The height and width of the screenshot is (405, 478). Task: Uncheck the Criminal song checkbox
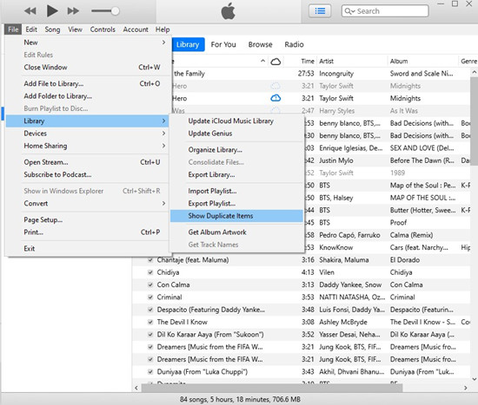(150, 297)
